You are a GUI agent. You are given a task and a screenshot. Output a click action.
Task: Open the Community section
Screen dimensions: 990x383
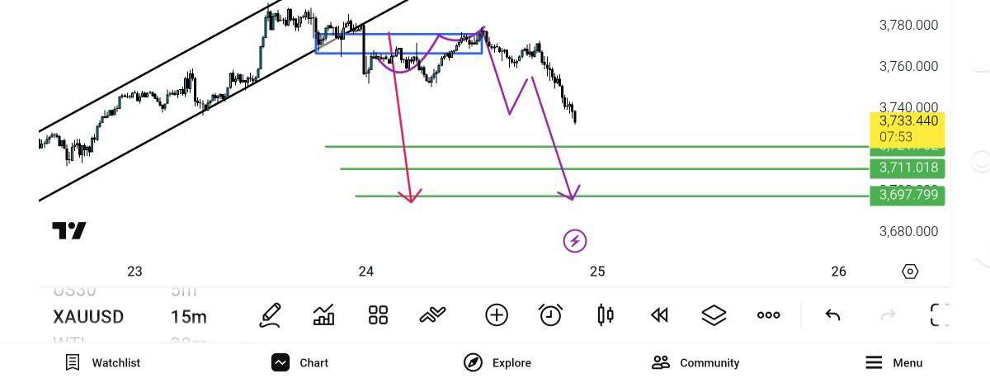(695, 362)
